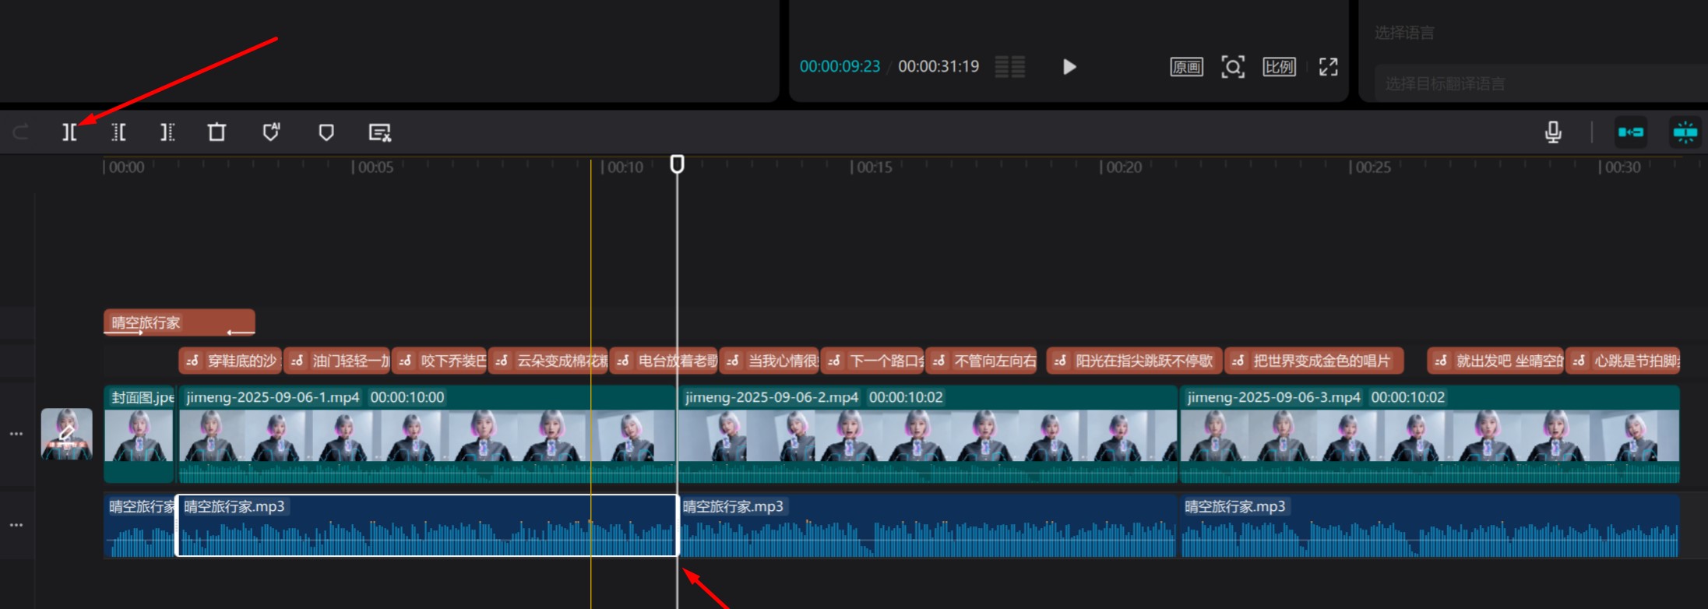Delete selected clip with trash icon

[217, 132]
